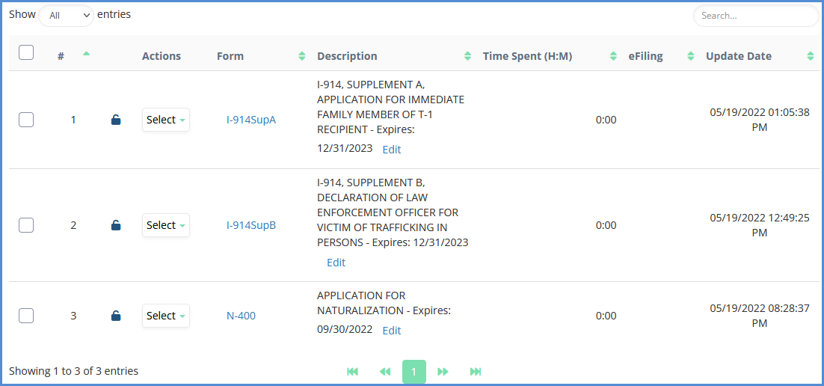
Task: Open the I-914SupB form link
Action: (251, 225)
